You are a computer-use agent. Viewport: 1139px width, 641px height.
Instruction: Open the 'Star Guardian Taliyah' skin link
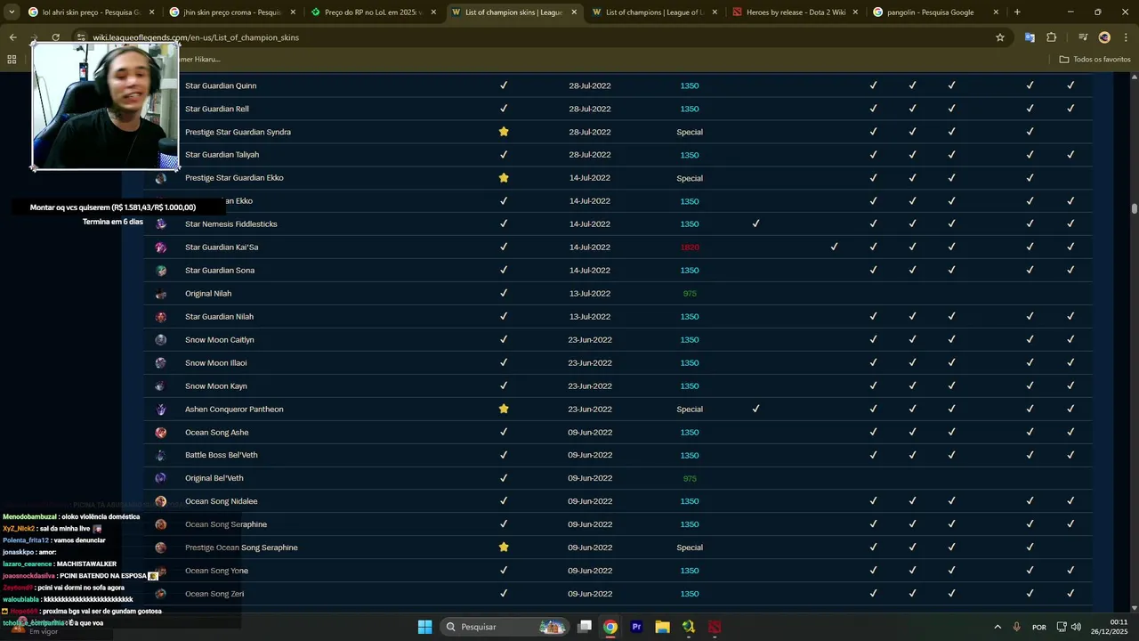[x=222, y=155]
